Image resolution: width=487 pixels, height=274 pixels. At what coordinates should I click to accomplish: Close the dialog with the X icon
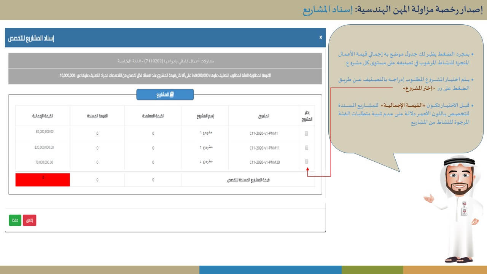coord(320,37)
